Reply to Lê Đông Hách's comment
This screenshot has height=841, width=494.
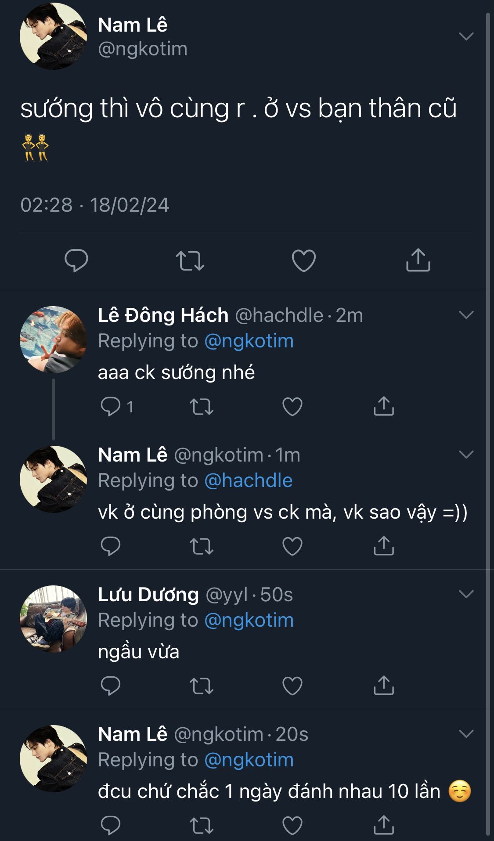[x=111, y=406]
